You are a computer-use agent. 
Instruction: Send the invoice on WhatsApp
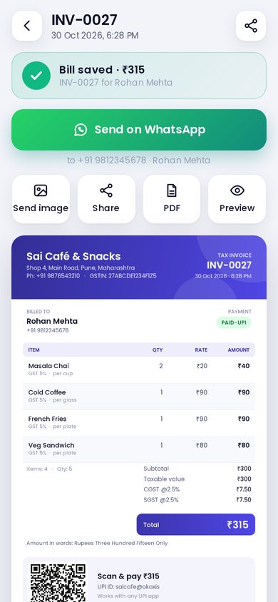[139, 130]
